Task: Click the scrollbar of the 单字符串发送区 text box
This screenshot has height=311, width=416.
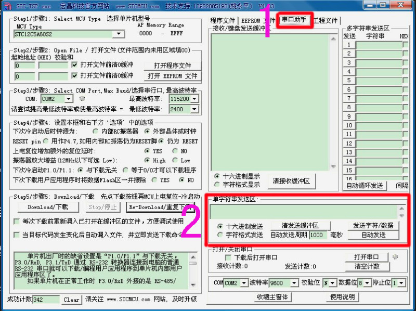Action: click(x=401, y=211)
